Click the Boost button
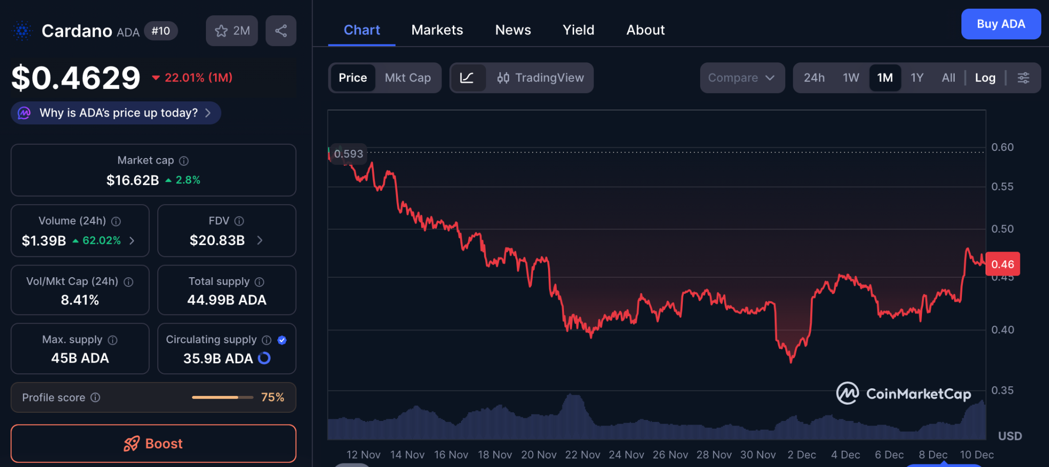1049x467 pixels. 153,443
